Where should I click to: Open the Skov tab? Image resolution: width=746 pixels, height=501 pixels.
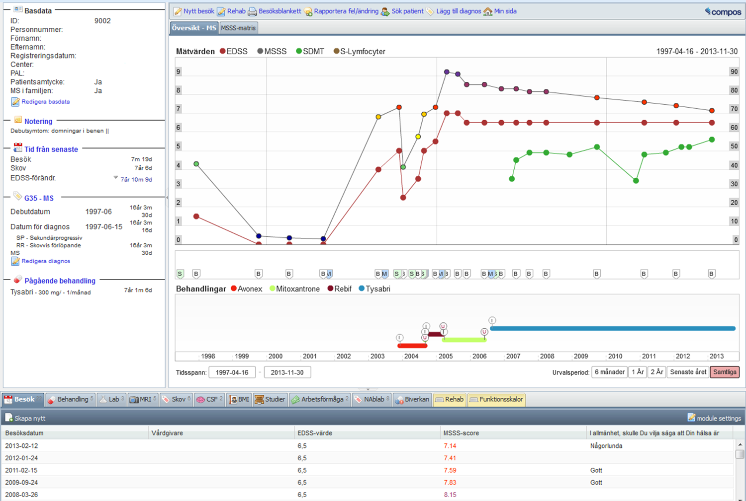click(x=176, y=399)
